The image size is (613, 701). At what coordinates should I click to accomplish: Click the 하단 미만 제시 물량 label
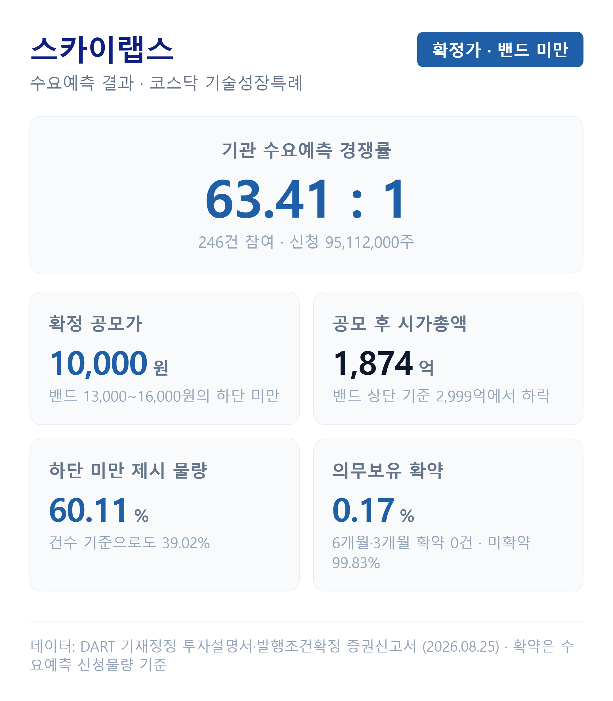pyautogui.click(x=128, y=471)
